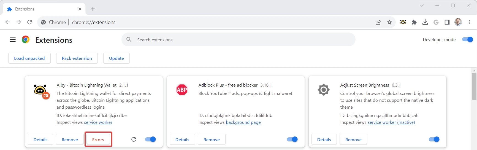Click the Share this page icon

coord(378,22)
